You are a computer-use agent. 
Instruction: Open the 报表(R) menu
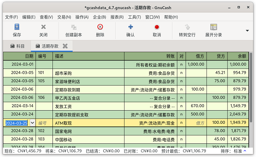(117, 17)
